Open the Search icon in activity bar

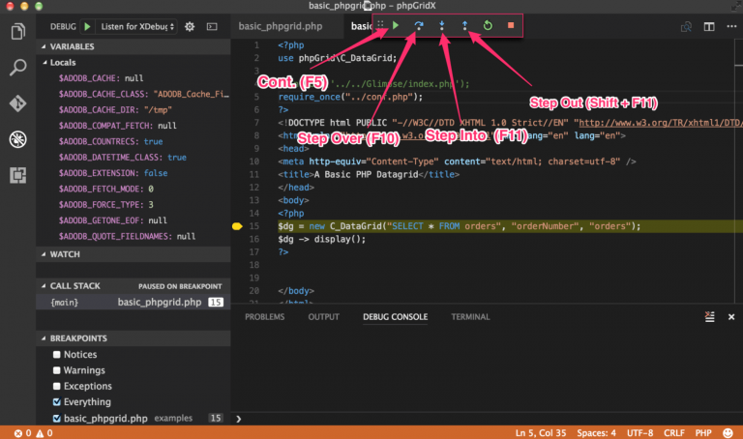[x=17, y=68]
